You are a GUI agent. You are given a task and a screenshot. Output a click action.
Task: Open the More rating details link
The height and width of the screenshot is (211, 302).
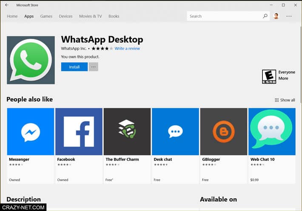click(283, 78)
